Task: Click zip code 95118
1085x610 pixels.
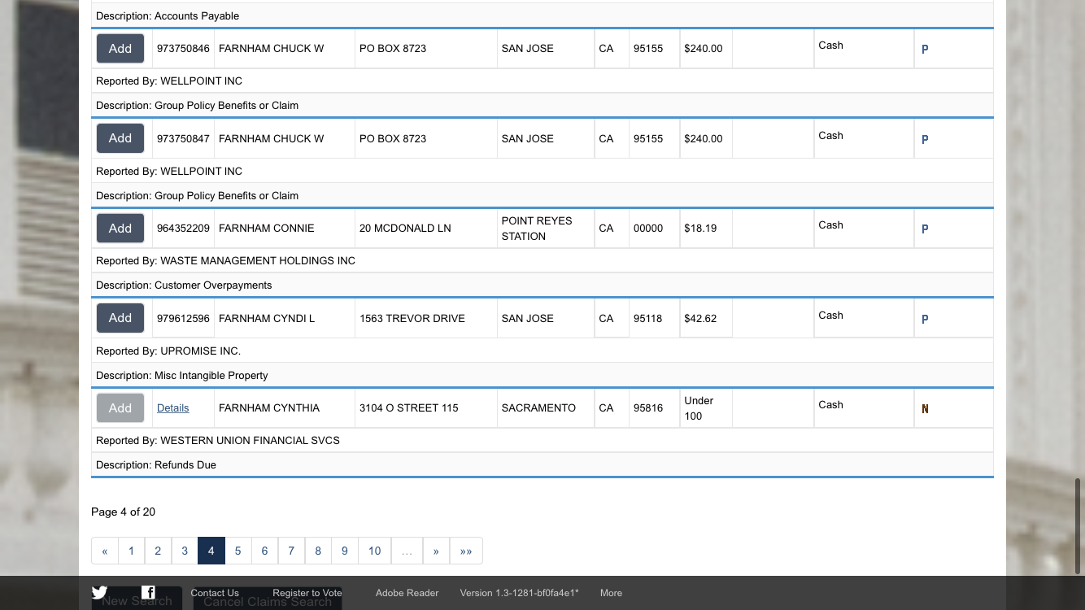Action: coord(648,318)
